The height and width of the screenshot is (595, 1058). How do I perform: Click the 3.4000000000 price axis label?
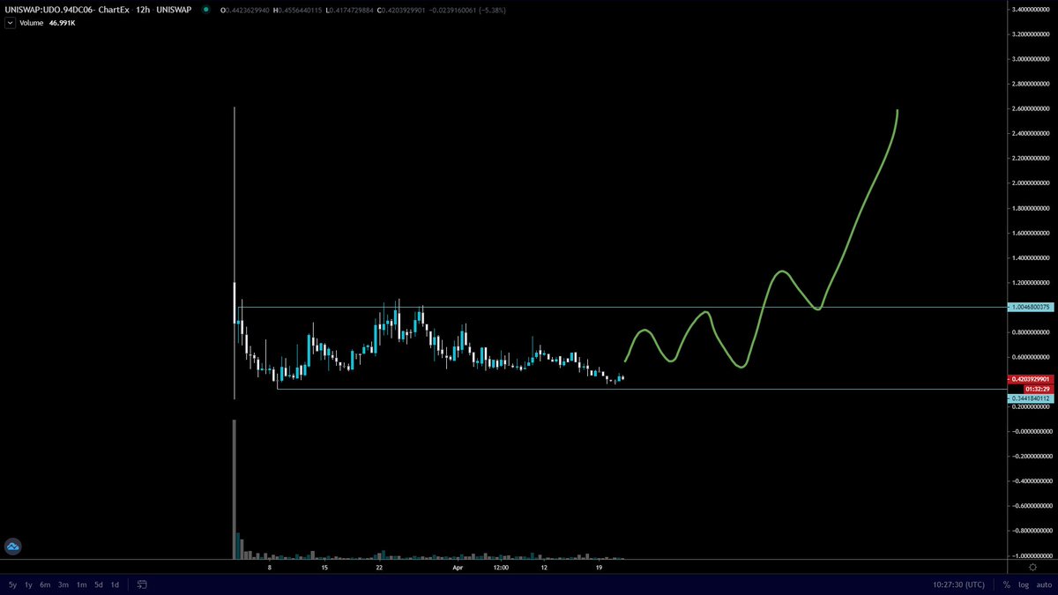coord(1031,10)
